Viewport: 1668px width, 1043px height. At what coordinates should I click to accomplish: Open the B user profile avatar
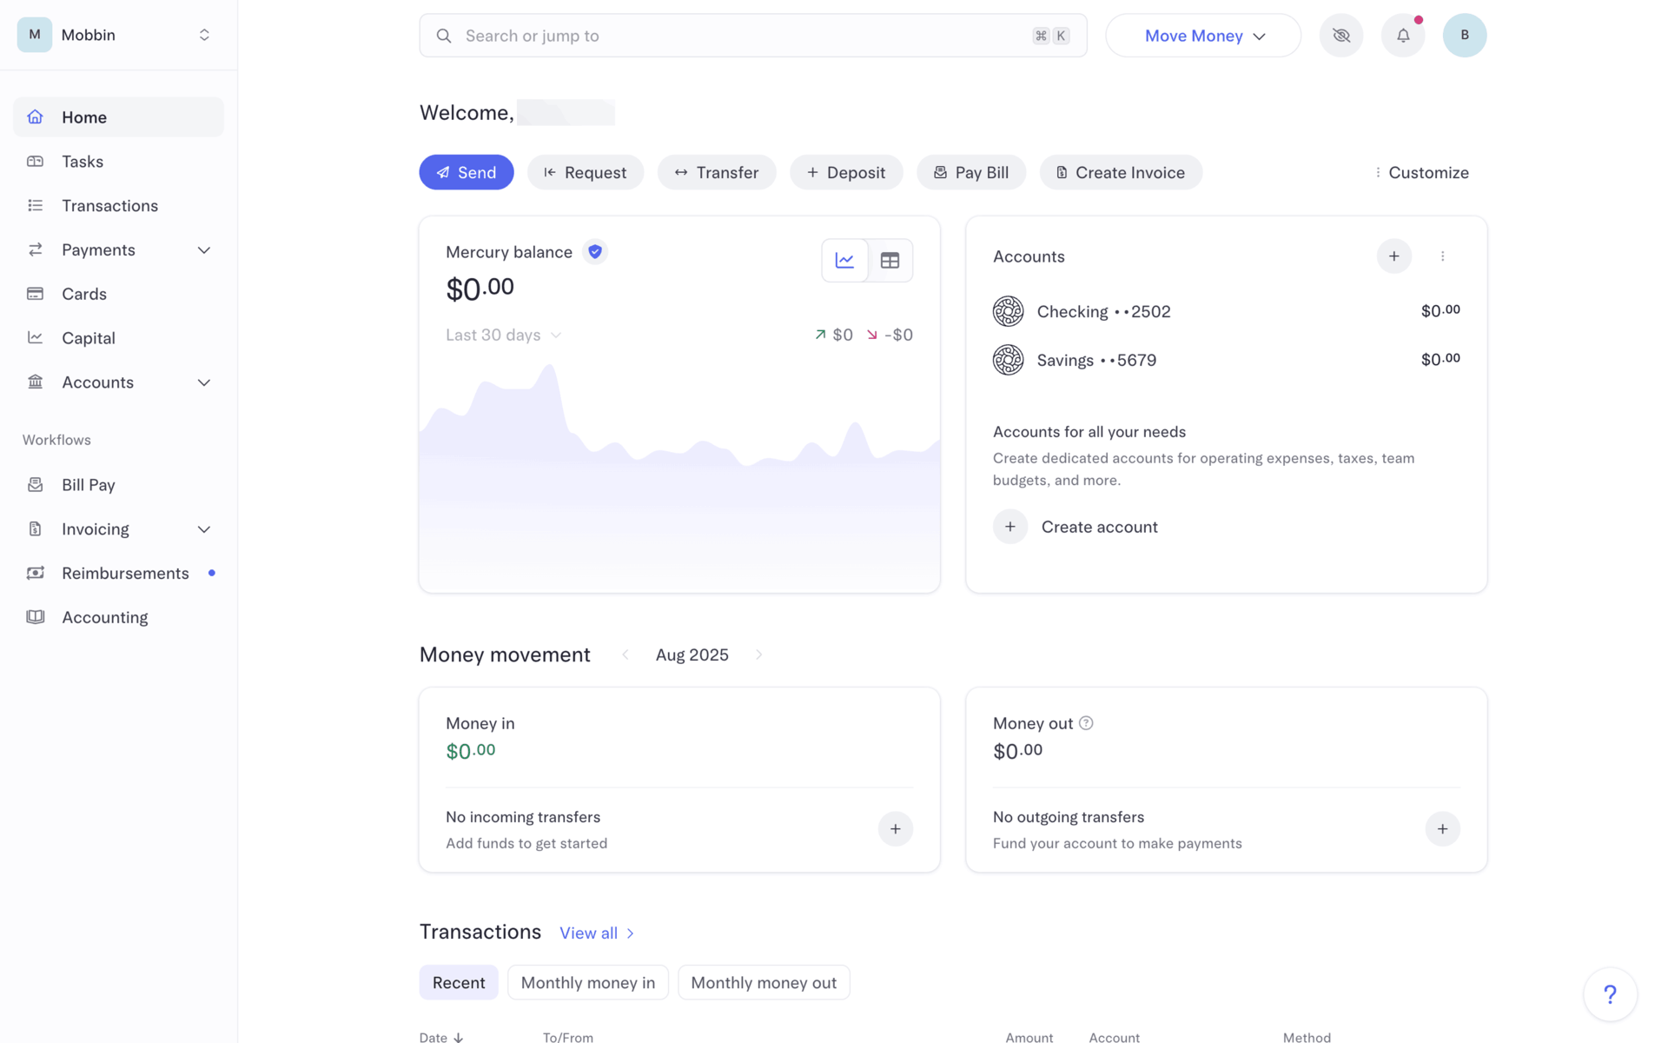click(1465, 36)
